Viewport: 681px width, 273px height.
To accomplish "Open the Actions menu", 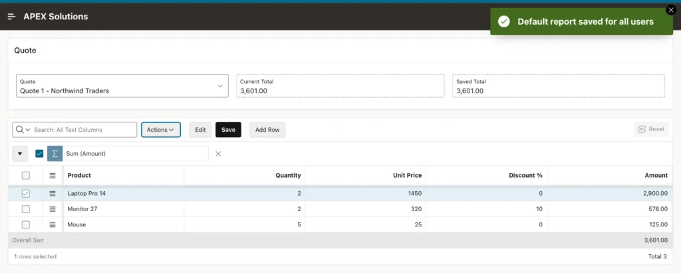I will pos(161,130).
